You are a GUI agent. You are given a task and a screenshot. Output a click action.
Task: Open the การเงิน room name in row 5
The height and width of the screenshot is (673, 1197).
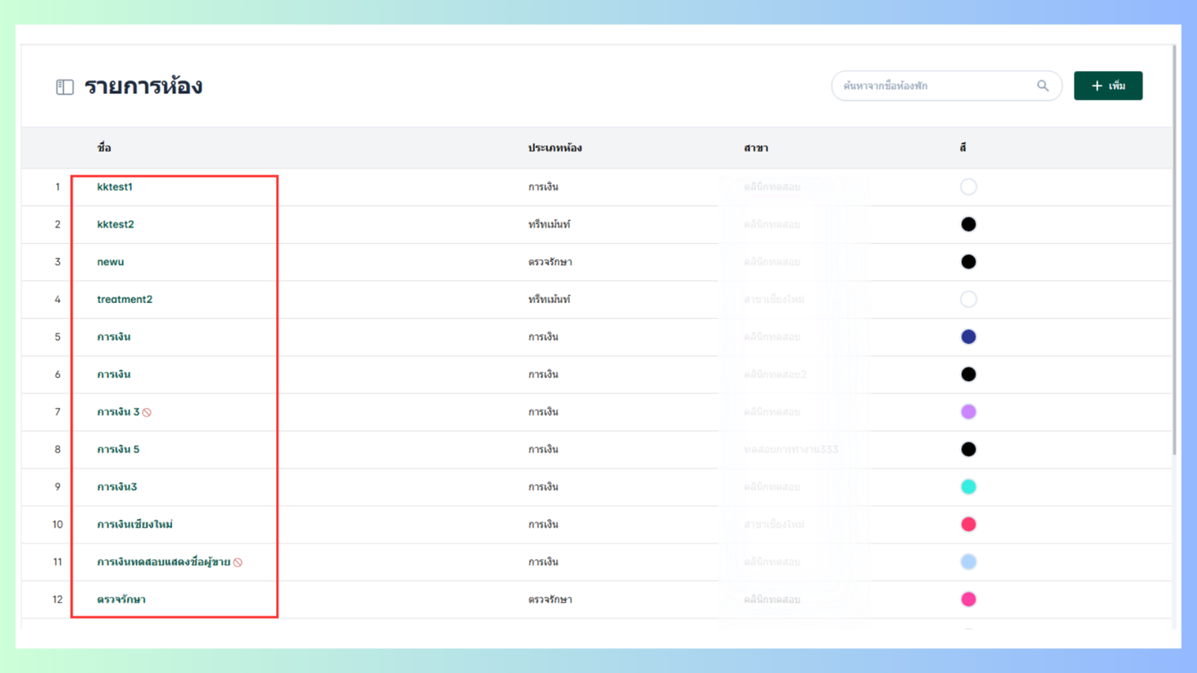[x=114, y=337]
